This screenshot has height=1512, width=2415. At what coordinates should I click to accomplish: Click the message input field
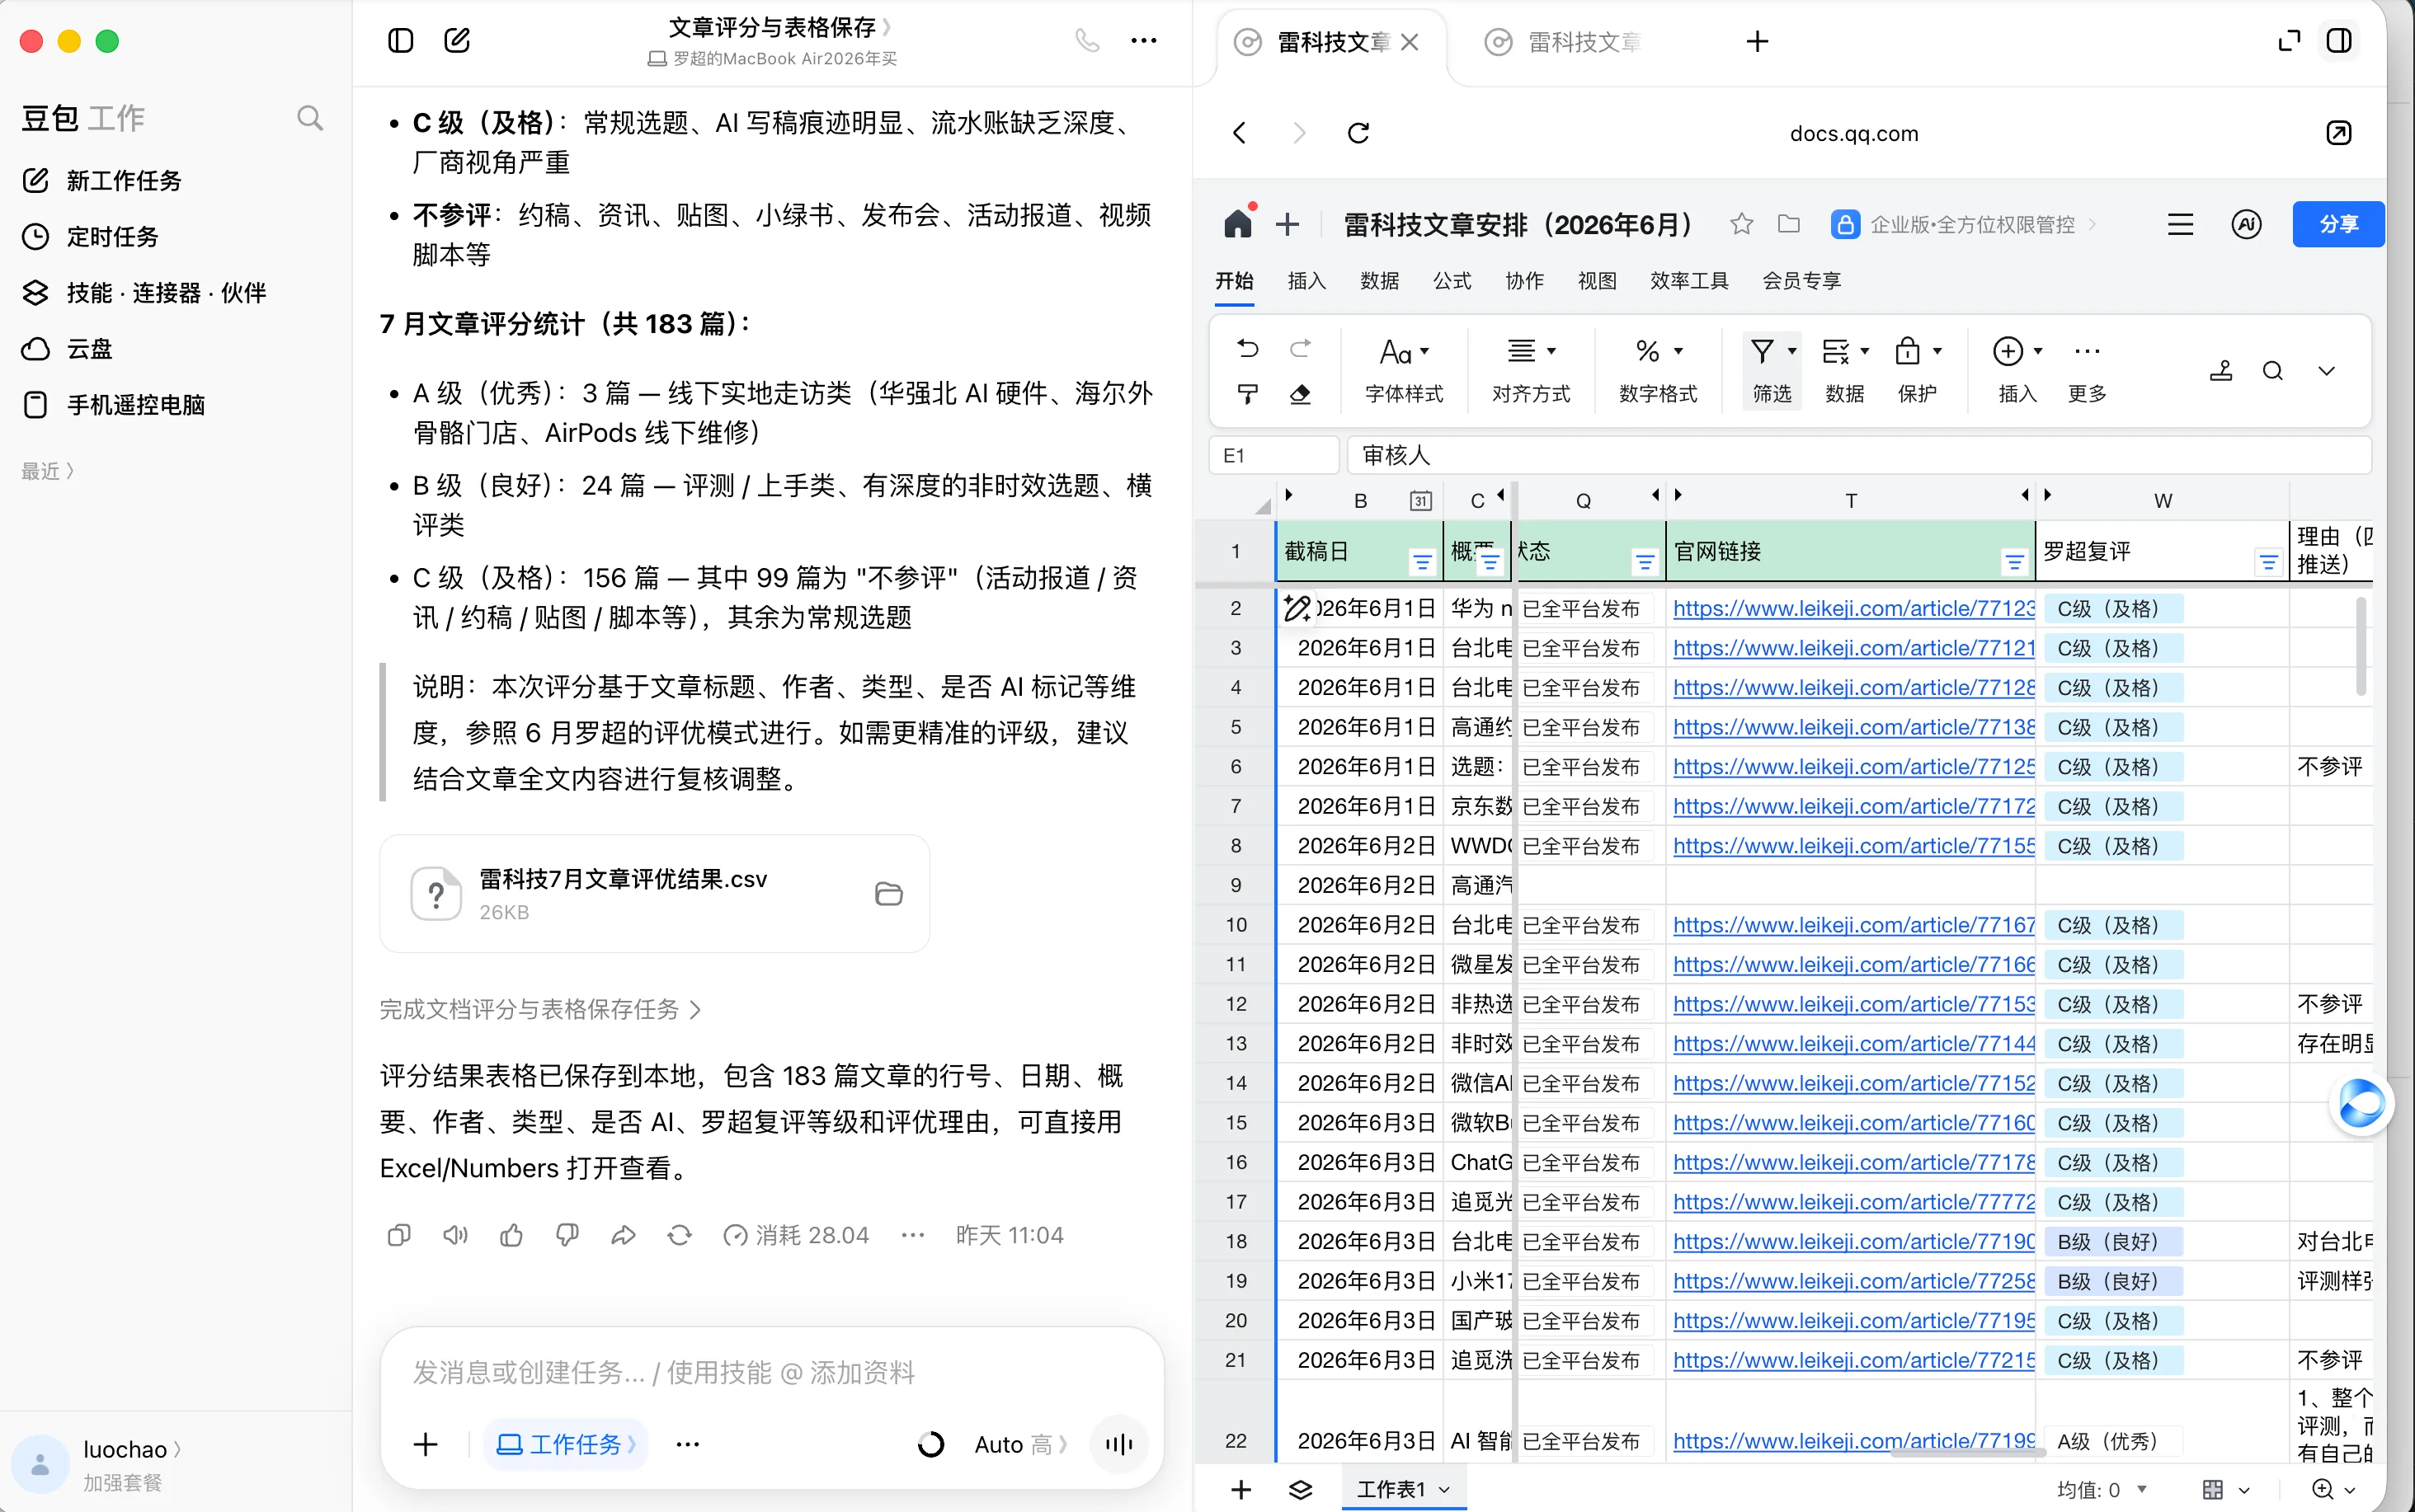pyautogui.click(x=771, y=1372)
